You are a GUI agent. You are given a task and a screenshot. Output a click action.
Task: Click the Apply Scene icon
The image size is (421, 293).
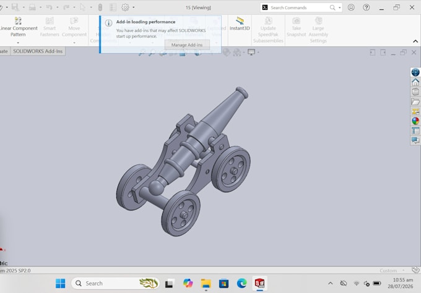coord(237,53)
